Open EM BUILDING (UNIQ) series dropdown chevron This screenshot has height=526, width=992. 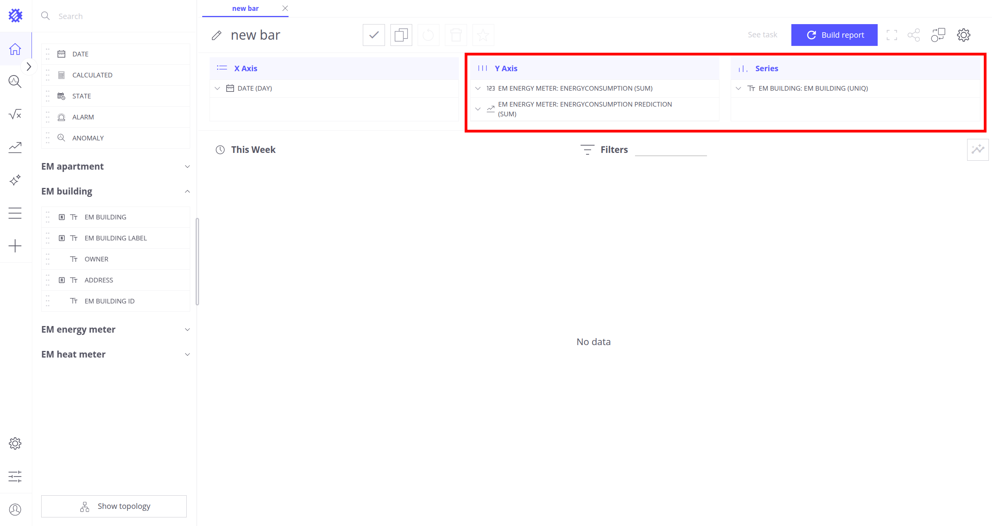tap(738, 88)
